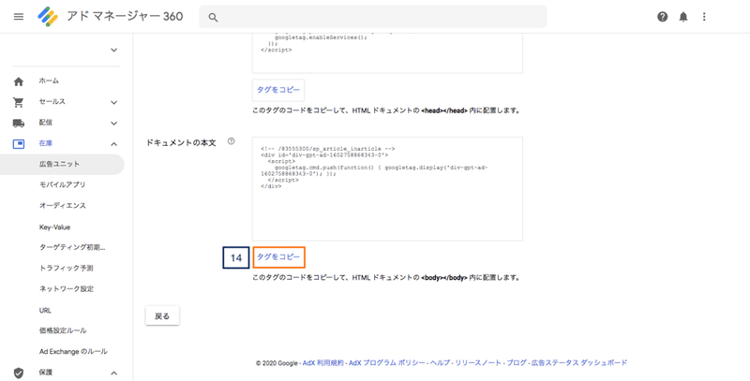The width and height of the screenshot is (750, 381).
Task: Click タグをコピー under the head code
Action: [278, 90]
